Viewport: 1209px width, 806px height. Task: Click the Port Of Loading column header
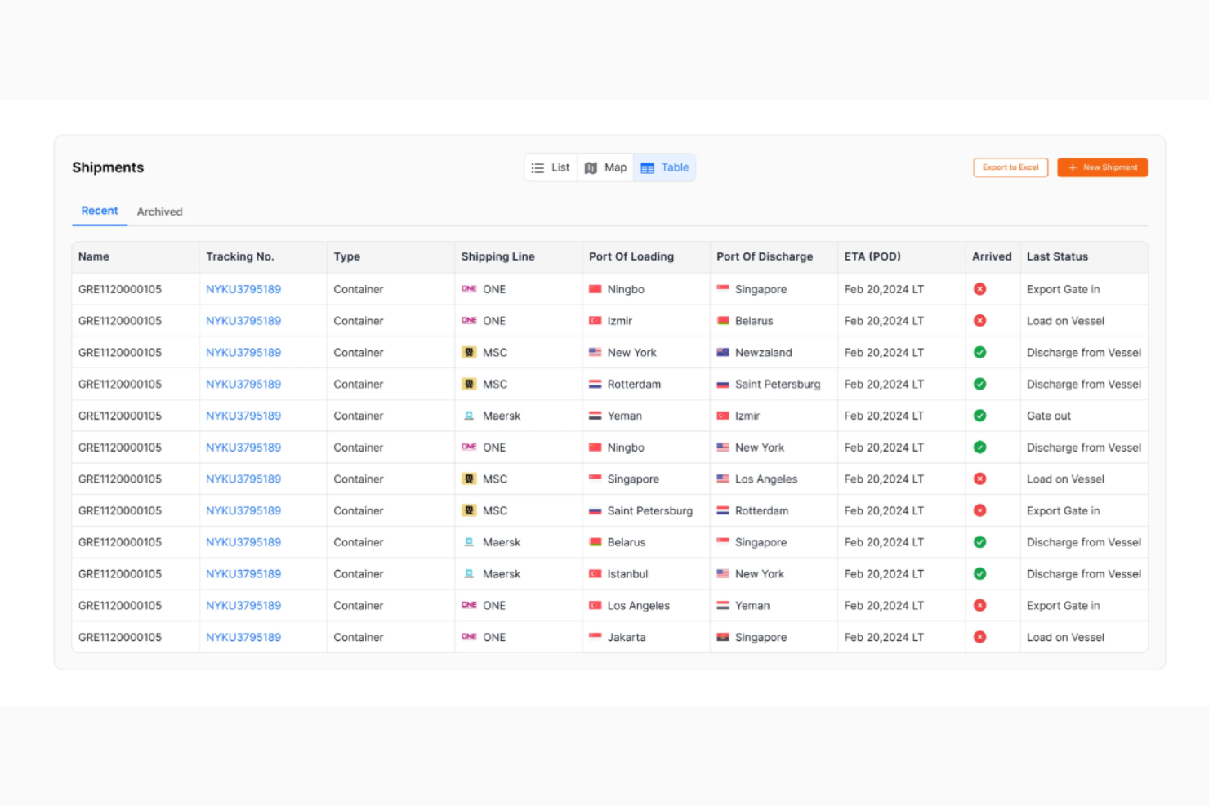(x=646, y=256)
